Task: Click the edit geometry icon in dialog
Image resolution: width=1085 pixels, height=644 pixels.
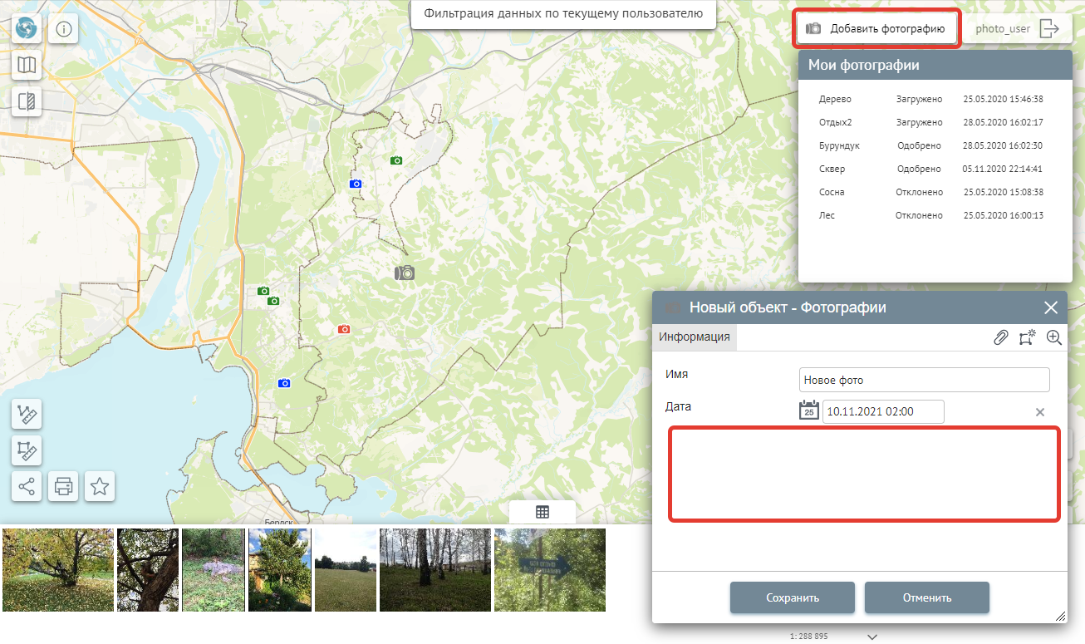Action: coord(1028,337)
